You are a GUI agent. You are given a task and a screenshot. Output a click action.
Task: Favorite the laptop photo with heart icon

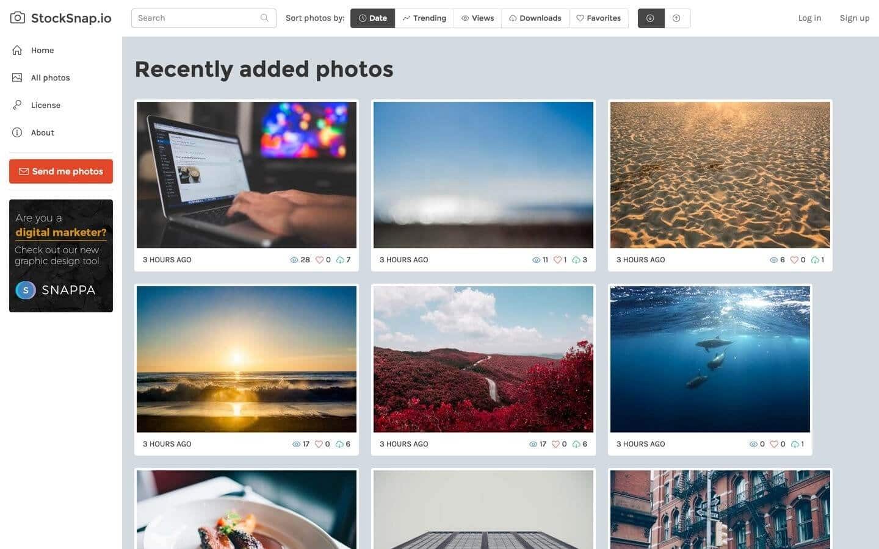point(319,260)
